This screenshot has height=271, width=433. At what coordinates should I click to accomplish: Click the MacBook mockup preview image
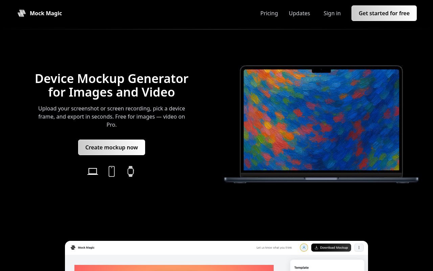321,124
